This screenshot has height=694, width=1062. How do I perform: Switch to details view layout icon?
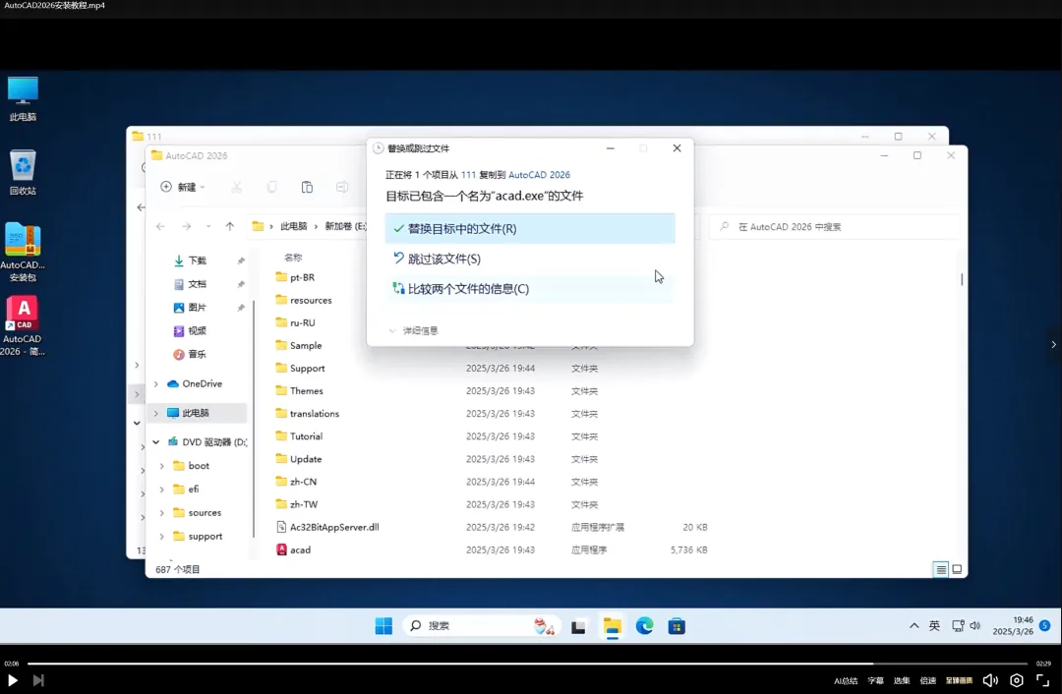(x=941, y=569)
